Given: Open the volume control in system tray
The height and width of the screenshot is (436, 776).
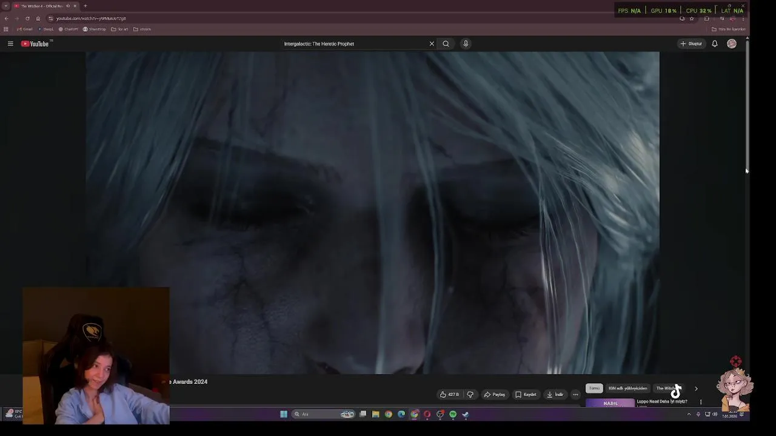Looking at the screenshot, I should point(715,414).
